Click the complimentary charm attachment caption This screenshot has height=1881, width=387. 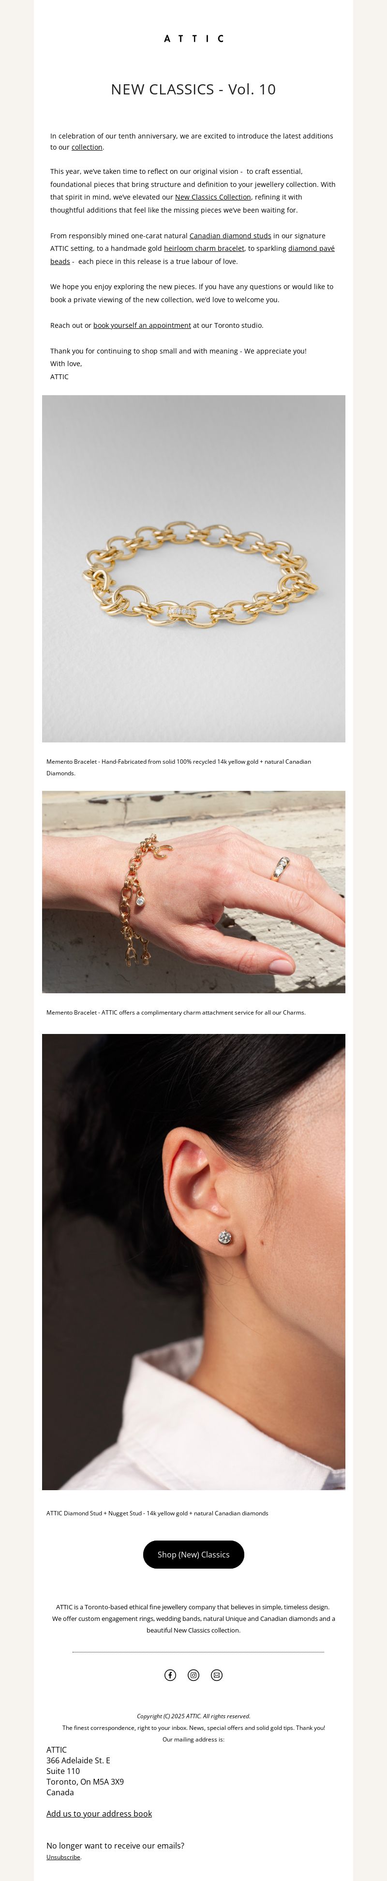[176, 1013]
